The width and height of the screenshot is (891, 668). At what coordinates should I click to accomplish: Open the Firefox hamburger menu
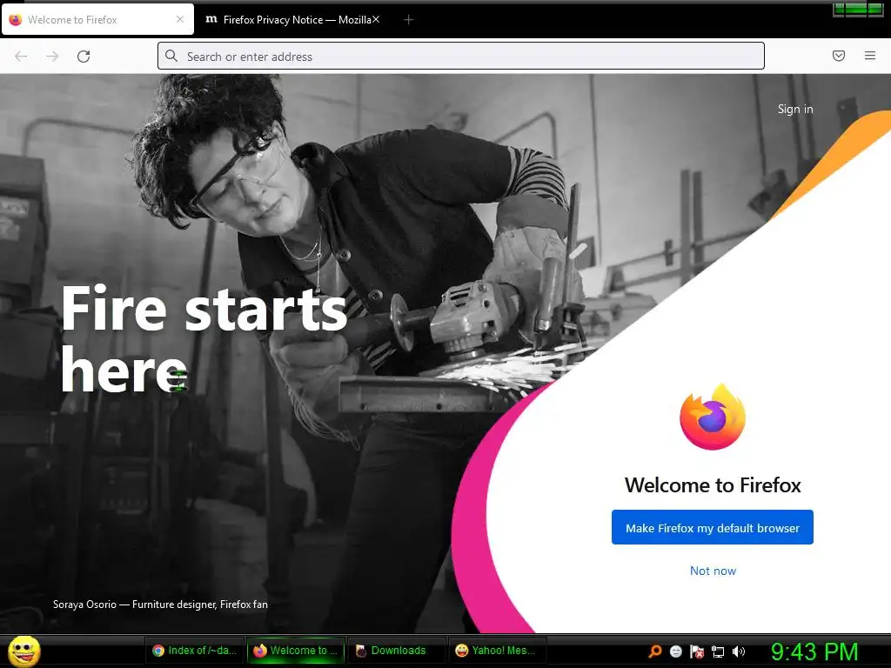[x=870, y=56]
